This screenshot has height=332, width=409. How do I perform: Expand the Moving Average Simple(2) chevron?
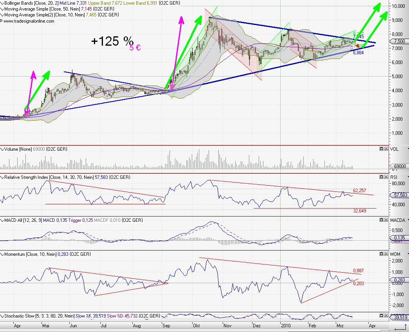[x=2, y=14]
